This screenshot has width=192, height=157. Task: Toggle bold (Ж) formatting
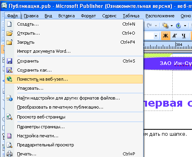tap(166, 36)
